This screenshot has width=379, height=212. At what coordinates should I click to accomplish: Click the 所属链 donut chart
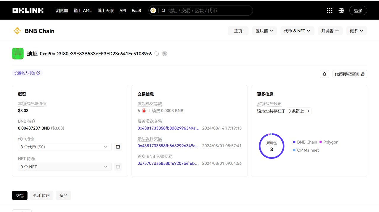coord(272,146)
